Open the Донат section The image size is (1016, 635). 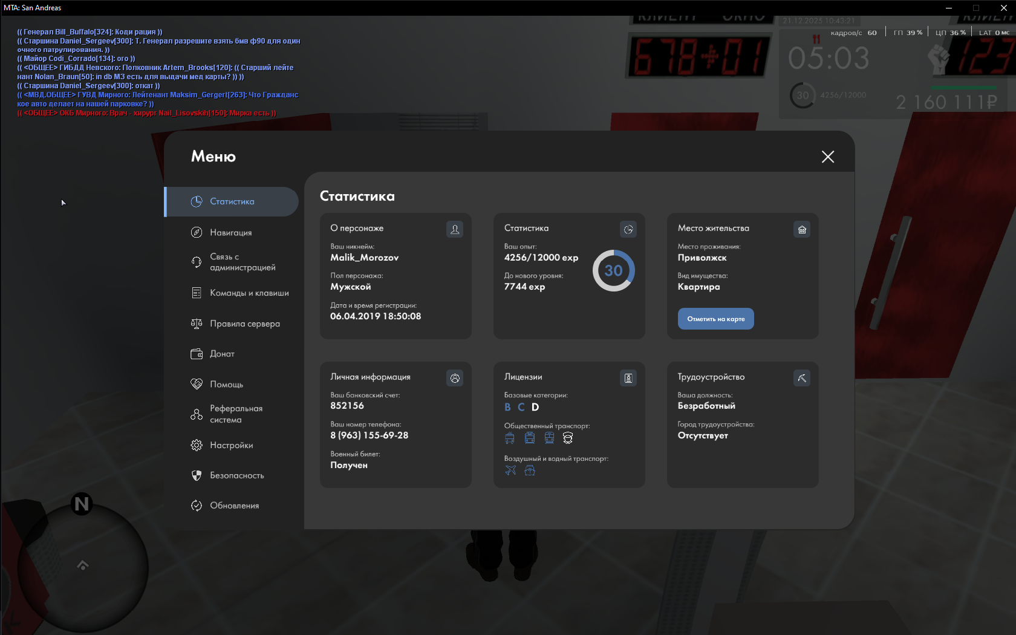[222, 354]
